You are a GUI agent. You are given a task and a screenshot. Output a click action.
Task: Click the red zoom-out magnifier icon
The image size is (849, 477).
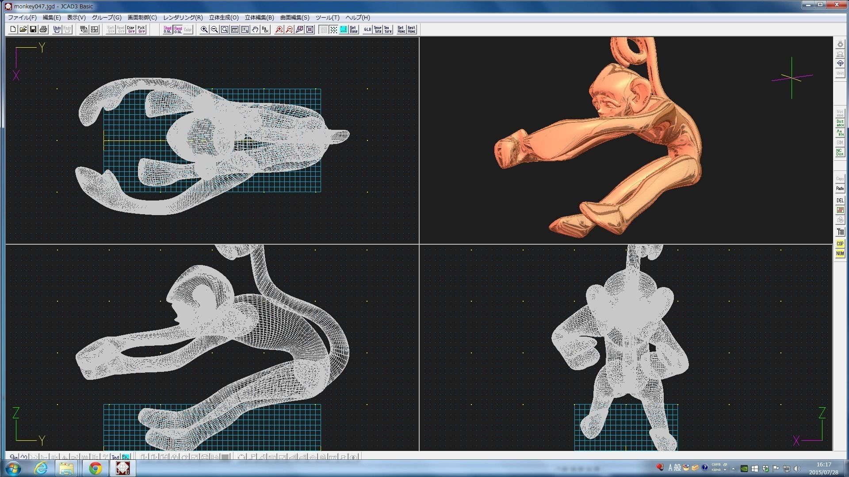(289, 30)
